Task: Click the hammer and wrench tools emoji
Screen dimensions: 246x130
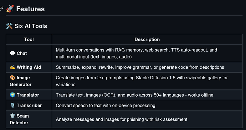Action: pyautogui.click(x=9, y=26)
